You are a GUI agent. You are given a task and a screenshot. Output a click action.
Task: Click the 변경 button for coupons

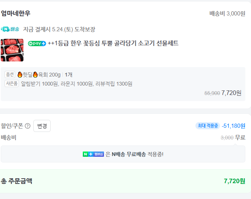coord(42,126)
